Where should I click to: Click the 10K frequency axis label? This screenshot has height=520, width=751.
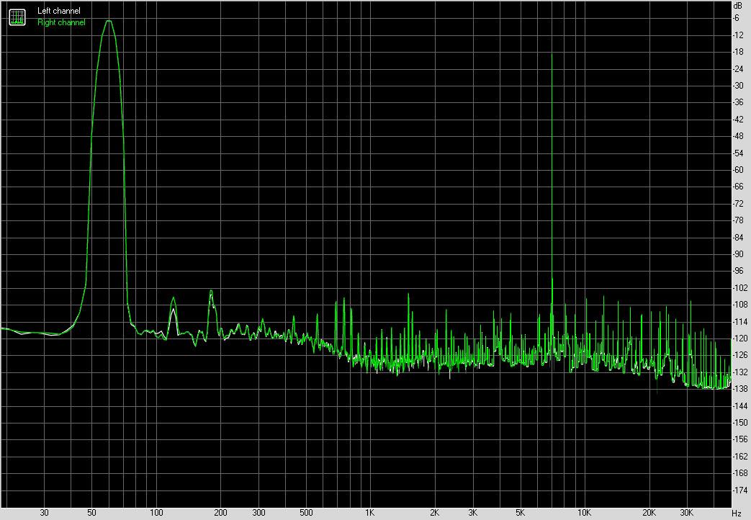pyautogui.click(x=584, y=513)
